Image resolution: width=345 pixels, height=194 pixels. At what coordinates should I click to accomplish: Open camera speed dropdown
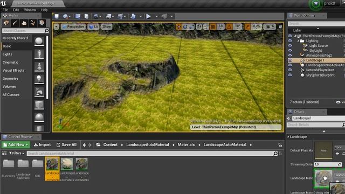[x=270, y=26]
